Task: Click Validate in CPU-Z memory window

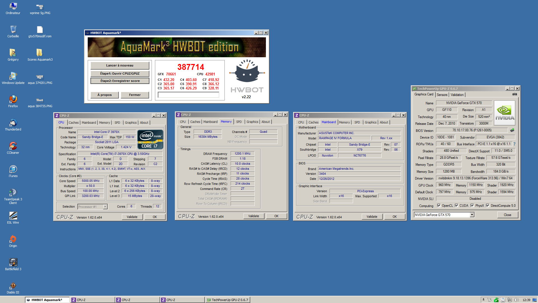Action: [x=254, y=216]
